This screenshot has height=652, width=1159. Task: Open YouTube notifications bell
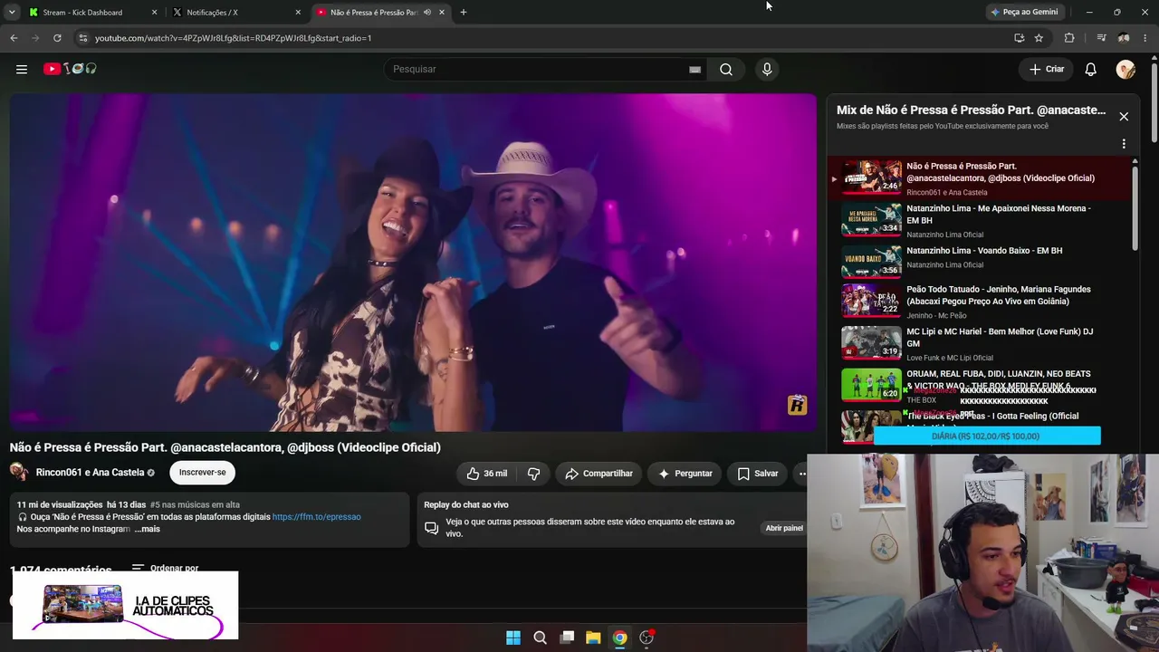click(x=1091, y=69)
